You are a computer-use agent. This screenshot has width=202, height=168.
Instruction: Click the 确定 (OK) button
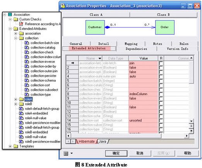click(116, 153)
